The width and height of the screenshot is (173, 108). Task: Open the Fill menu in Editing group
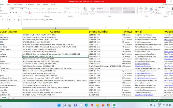158,10
